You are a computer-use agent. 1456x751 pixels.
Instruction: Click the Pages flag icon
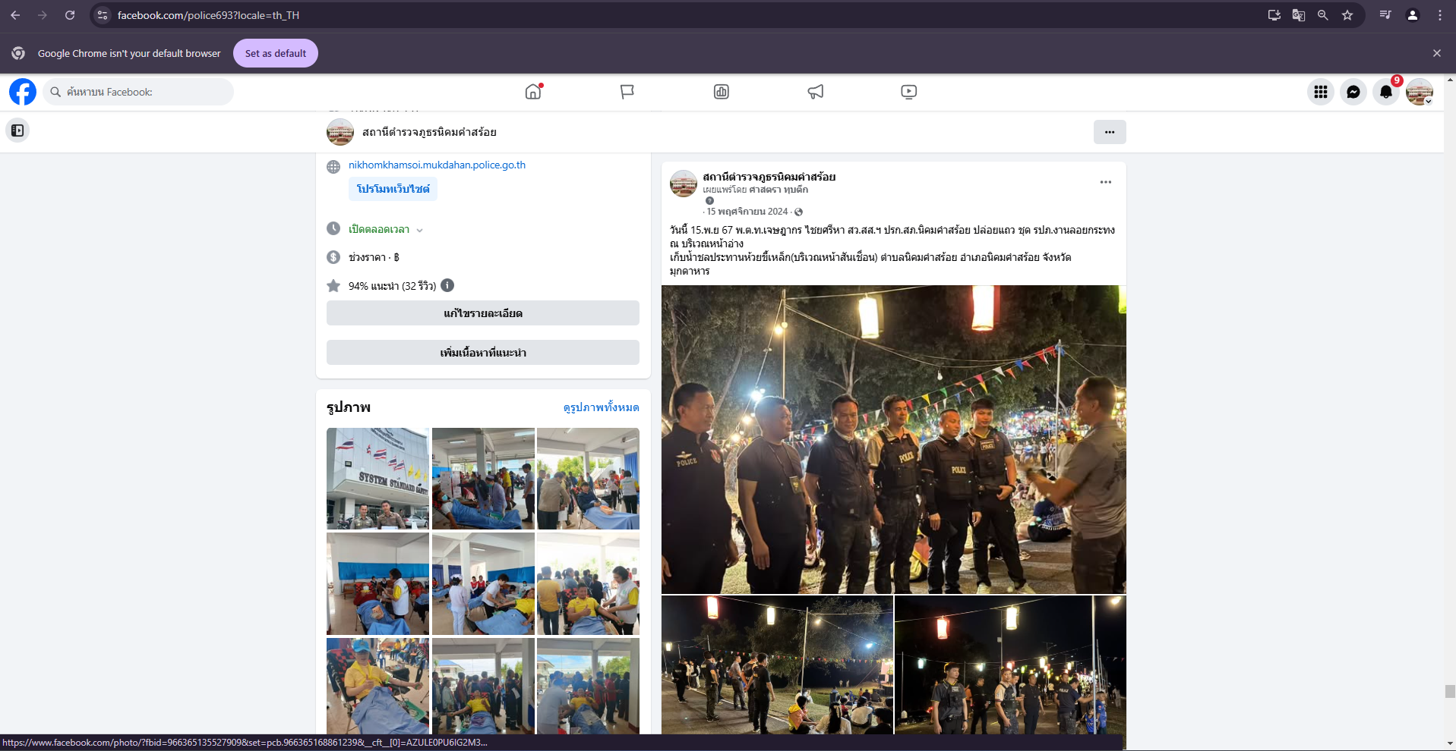[x=627, y=92]
